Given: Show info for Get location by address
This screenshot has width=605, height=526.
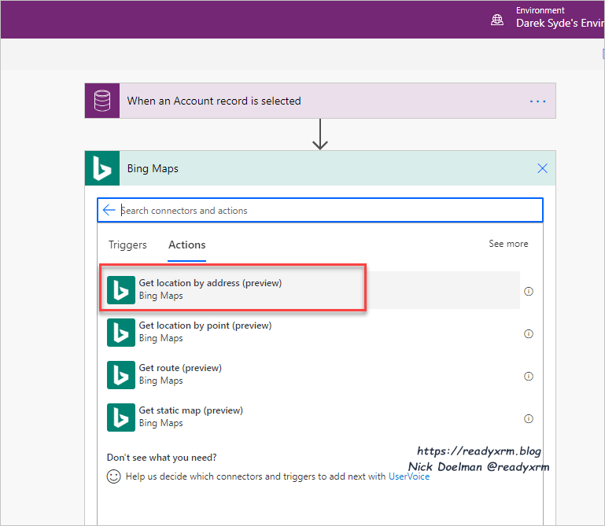Looking at the screenshot, I should coord(529,291).
